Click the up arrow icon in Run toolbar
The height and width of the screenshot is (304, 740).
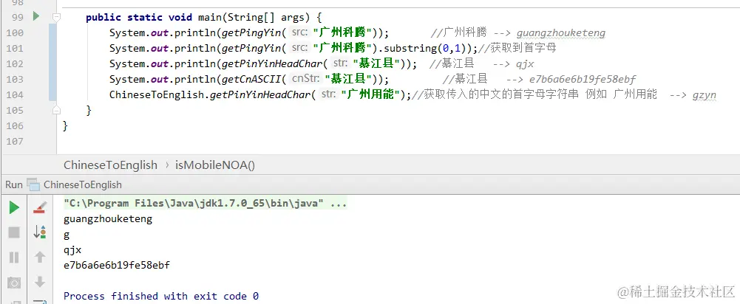pos(40,257)
